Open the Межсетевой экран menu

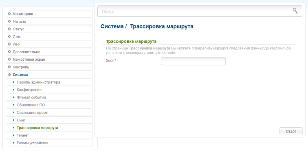49,60
